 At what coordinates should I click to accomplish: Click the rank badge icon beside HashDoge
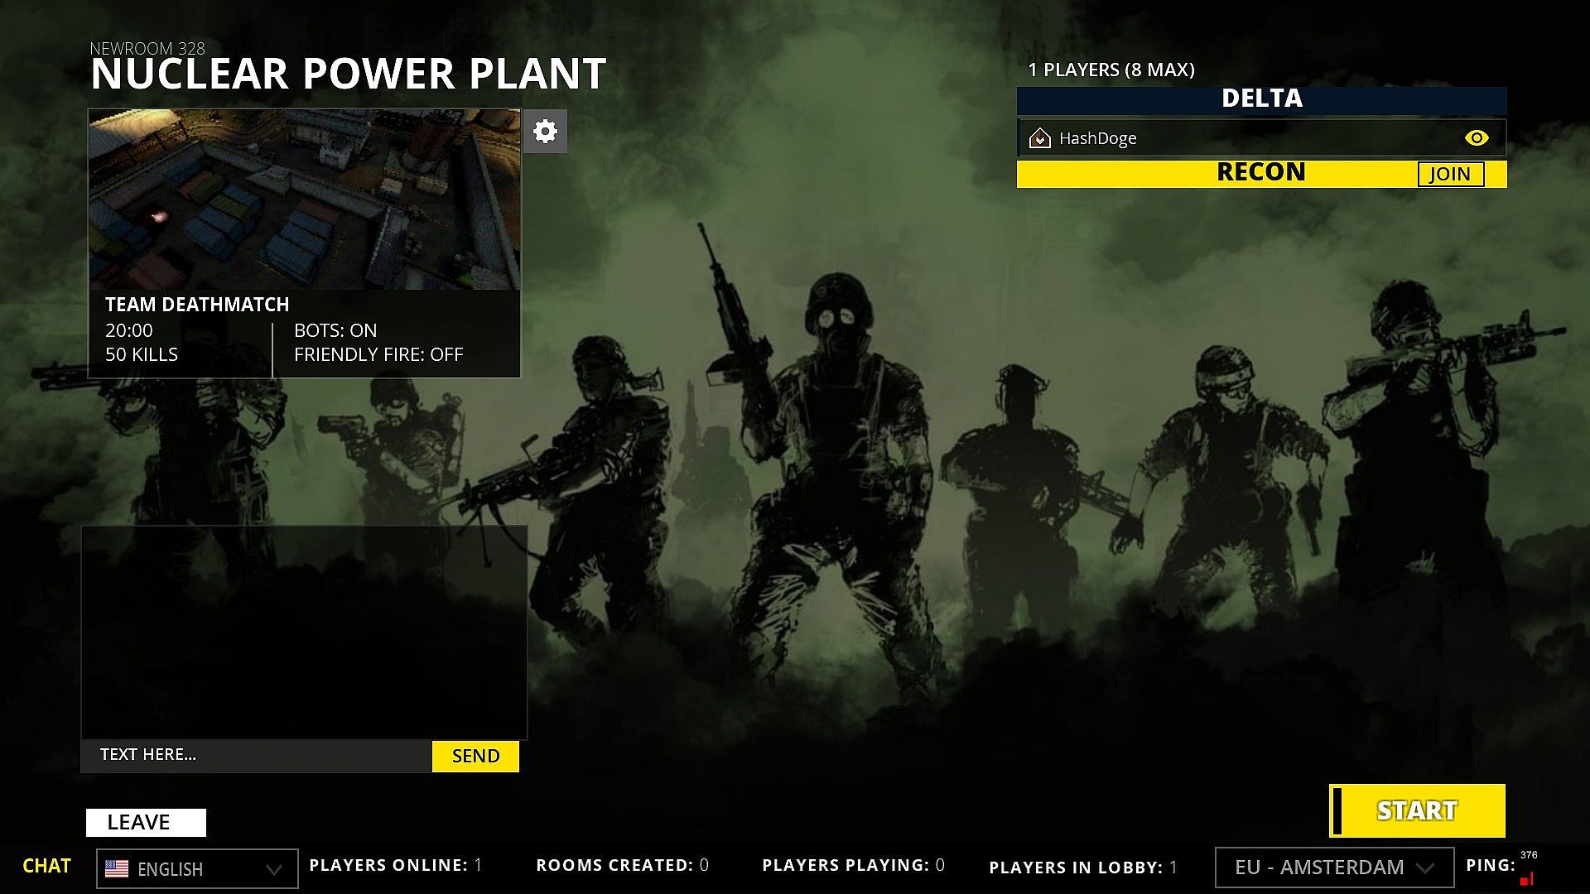coord(1039,138)
